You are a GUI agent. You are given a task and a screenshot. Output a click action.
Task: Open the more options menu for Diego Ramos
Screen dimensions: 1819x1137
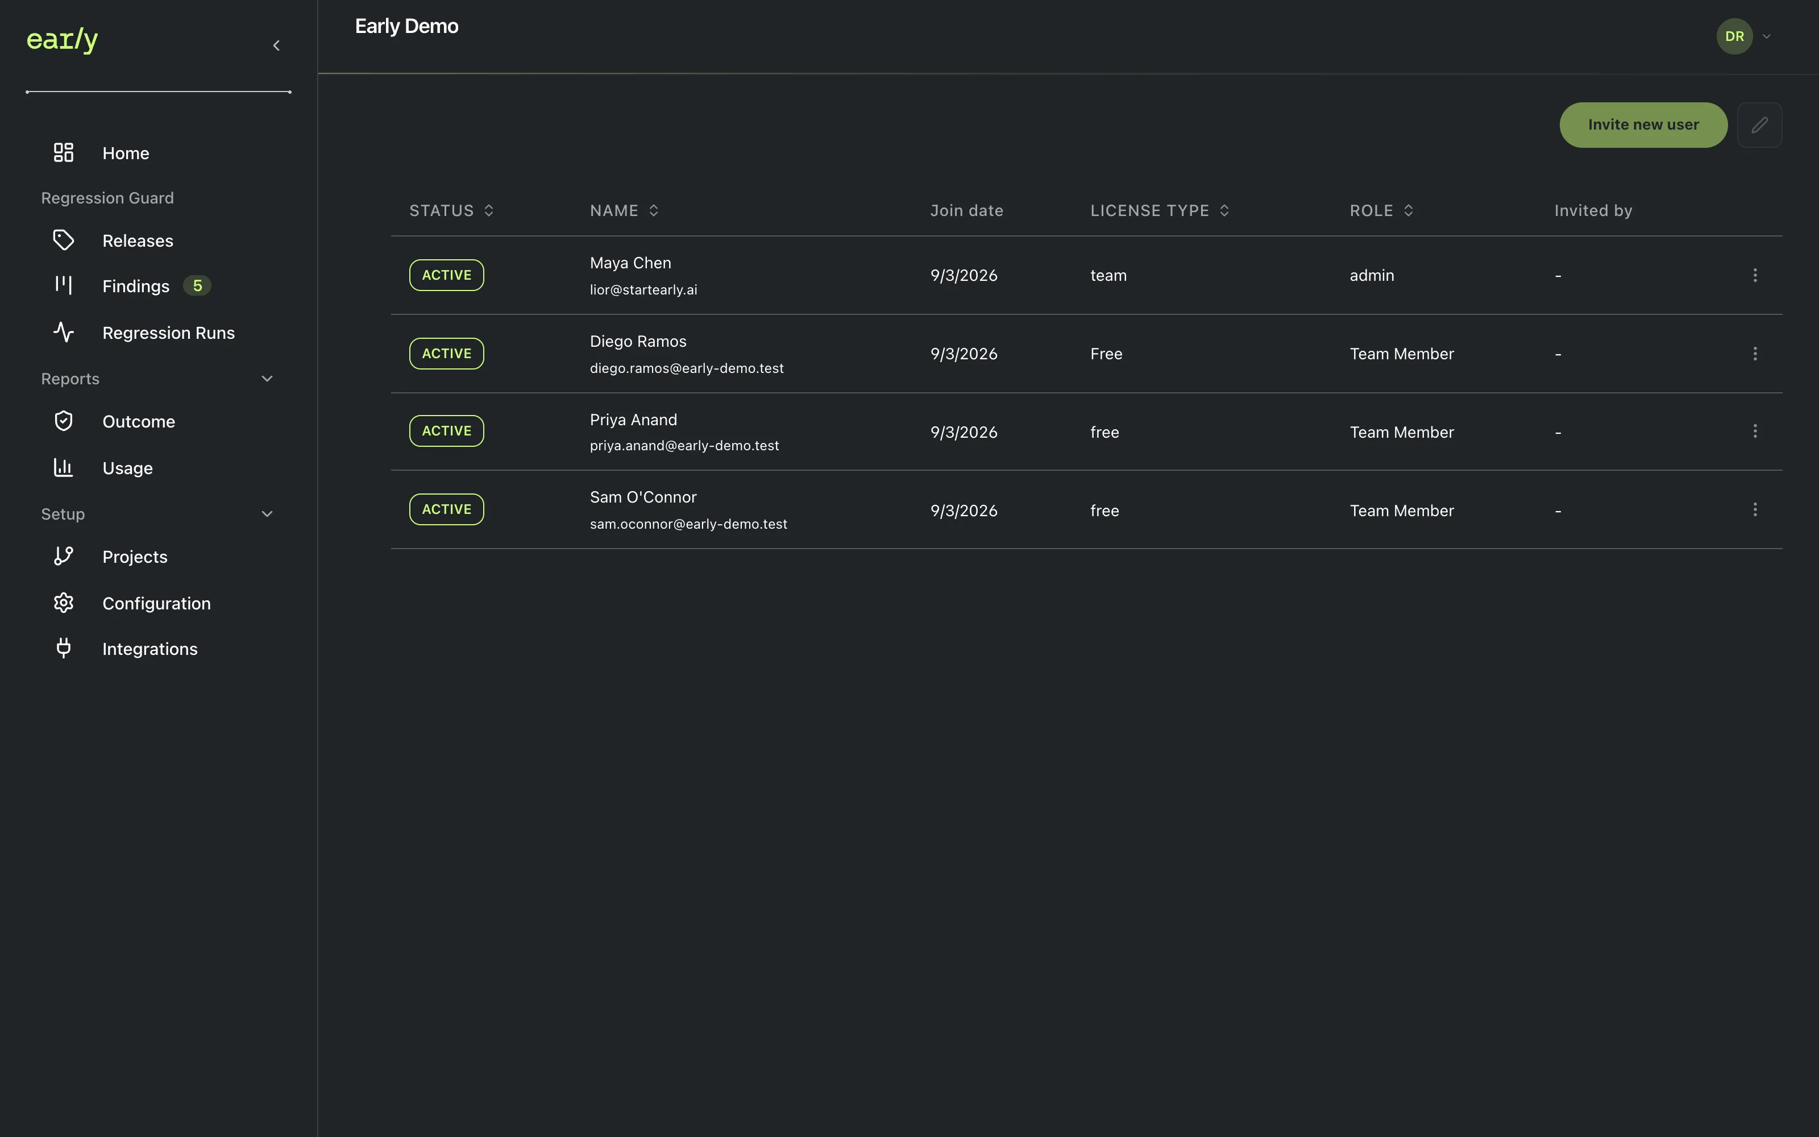(x=1755, y=354)
